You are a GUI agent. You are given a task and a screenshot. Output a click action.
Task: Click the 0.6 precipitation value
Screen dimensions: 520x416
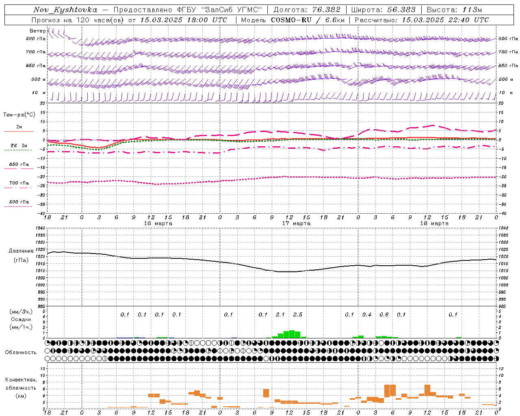click(384, 314)
